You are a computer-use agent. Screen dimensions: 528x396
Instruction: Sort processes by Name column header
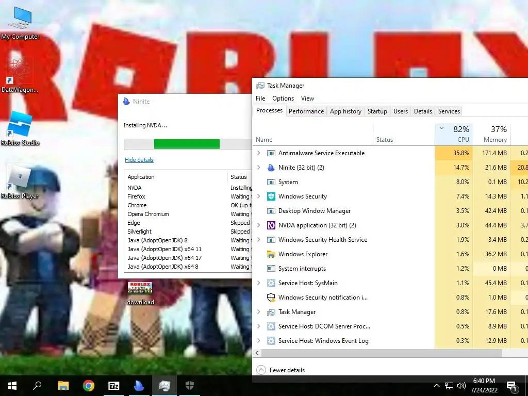pyautogui.click(x=313, y=135)
